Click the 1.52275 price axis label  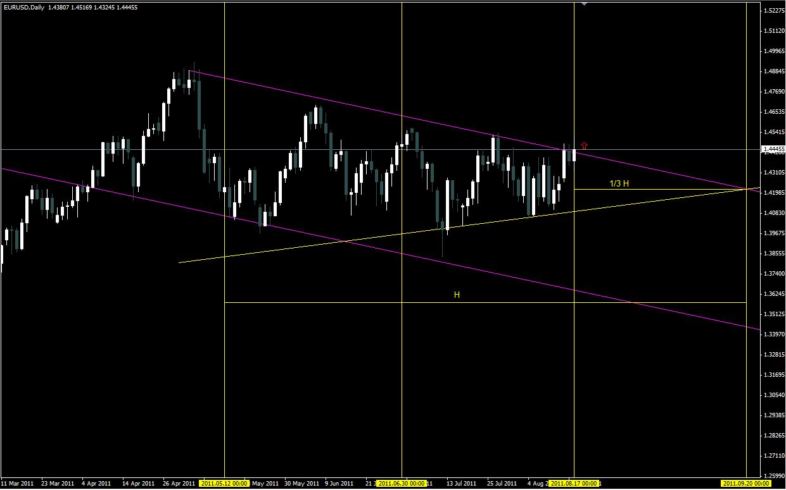[774, 11]
